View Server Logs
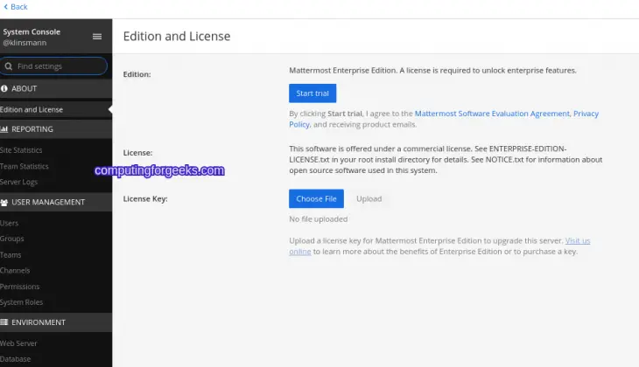 tap(18, 182)
